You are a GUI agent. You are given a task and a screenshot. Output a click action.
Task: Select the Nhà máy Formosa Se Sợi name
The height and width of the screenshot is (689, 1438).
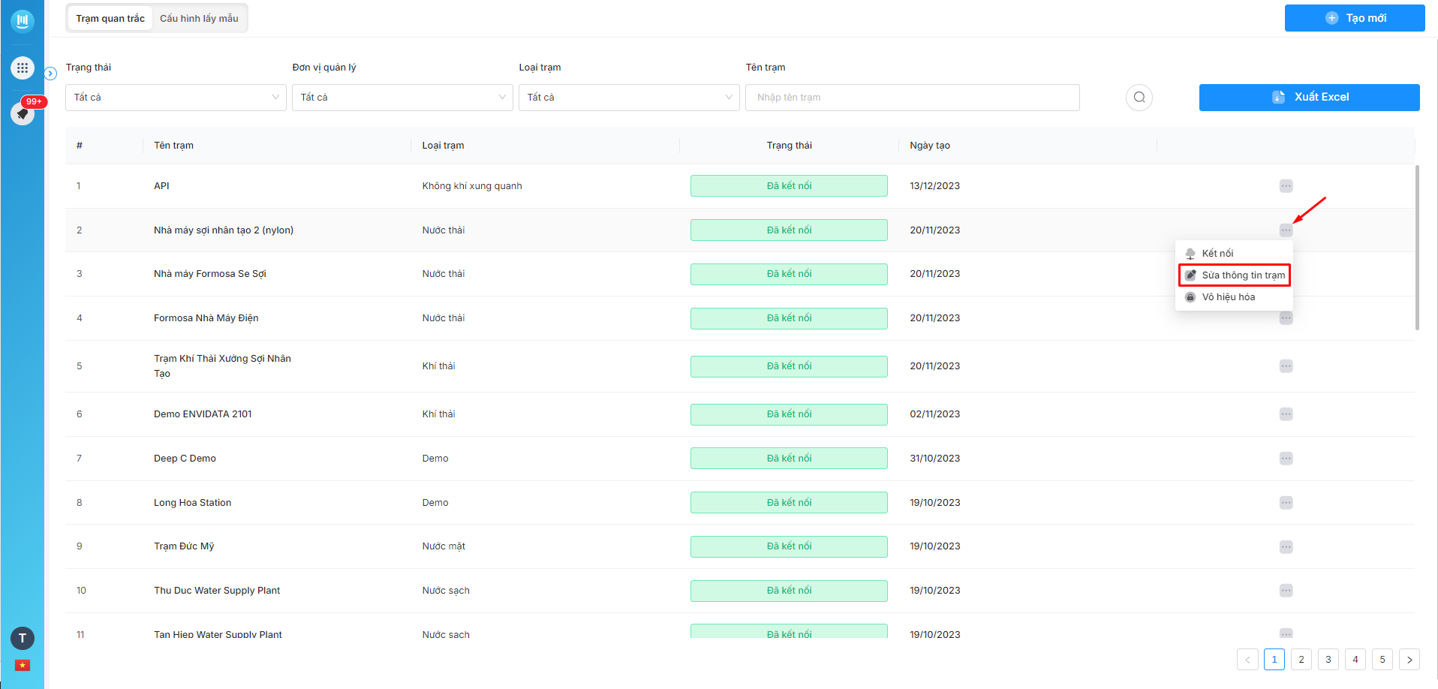coord(210,274)
